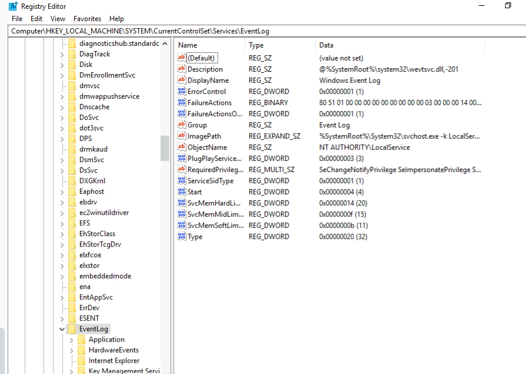Open the Edit menu
The width and height of the screenshot is (526, 374).
click(x=36, y=19)
